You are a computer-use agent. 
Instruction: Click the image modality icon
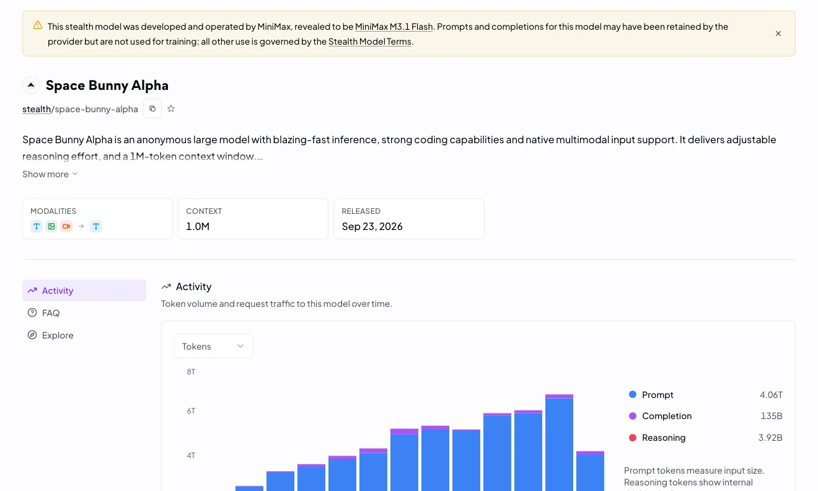[51, 226]
